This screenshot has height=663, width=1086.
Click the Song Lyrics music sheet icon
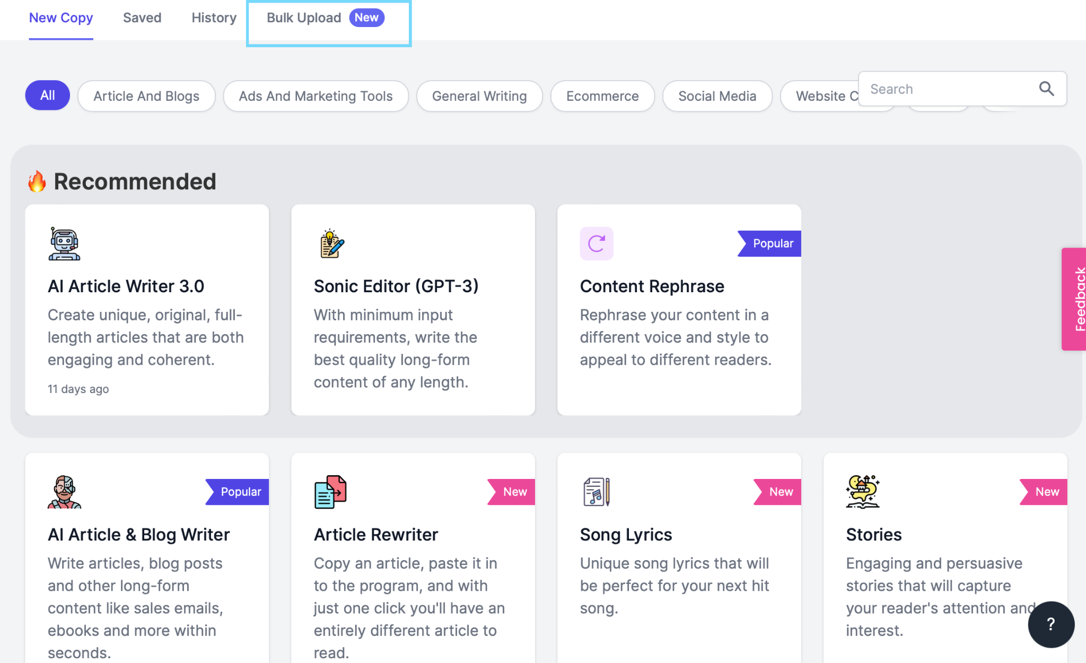point(597,492)
